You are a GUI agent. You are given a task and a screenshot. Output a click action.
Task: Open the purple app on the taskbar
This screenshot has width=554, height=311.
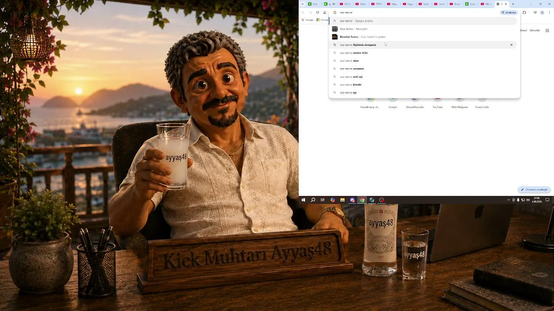point(352,200)
